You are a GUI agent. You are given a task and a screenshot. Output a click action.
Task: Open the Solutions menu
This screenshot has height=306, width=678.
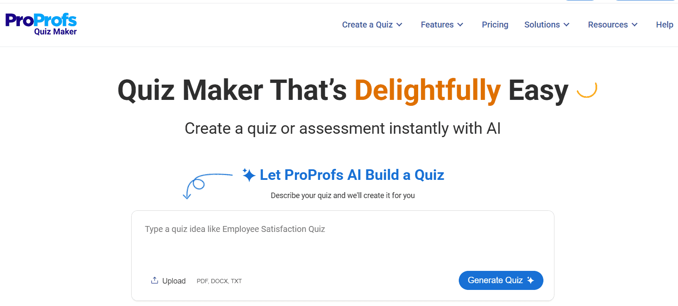click(542, 25)
